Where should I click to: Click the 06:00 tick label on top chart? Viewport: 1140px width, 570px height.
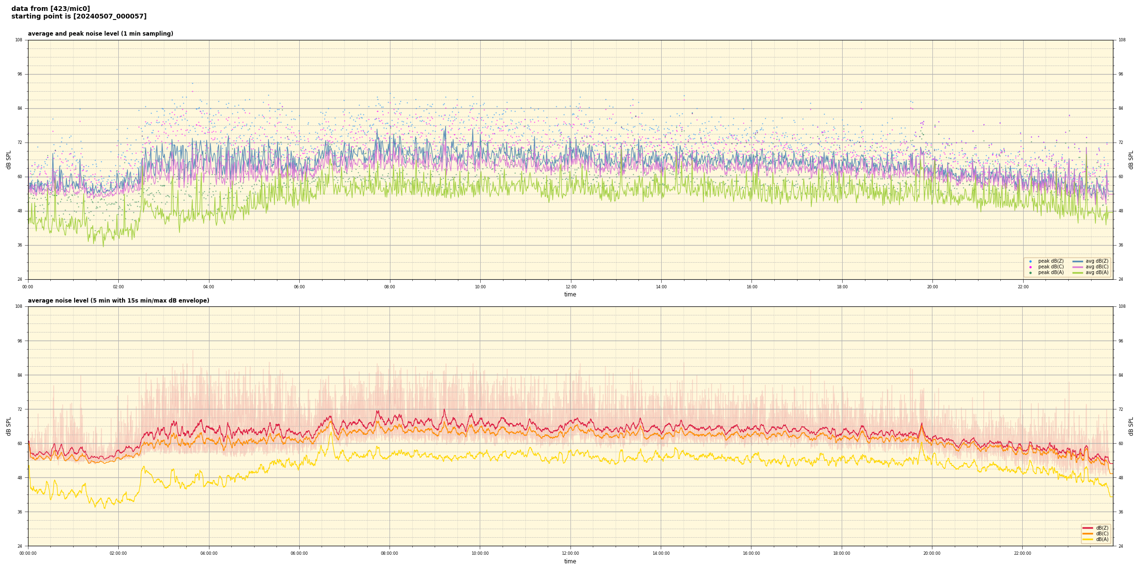tap(299, 287)
